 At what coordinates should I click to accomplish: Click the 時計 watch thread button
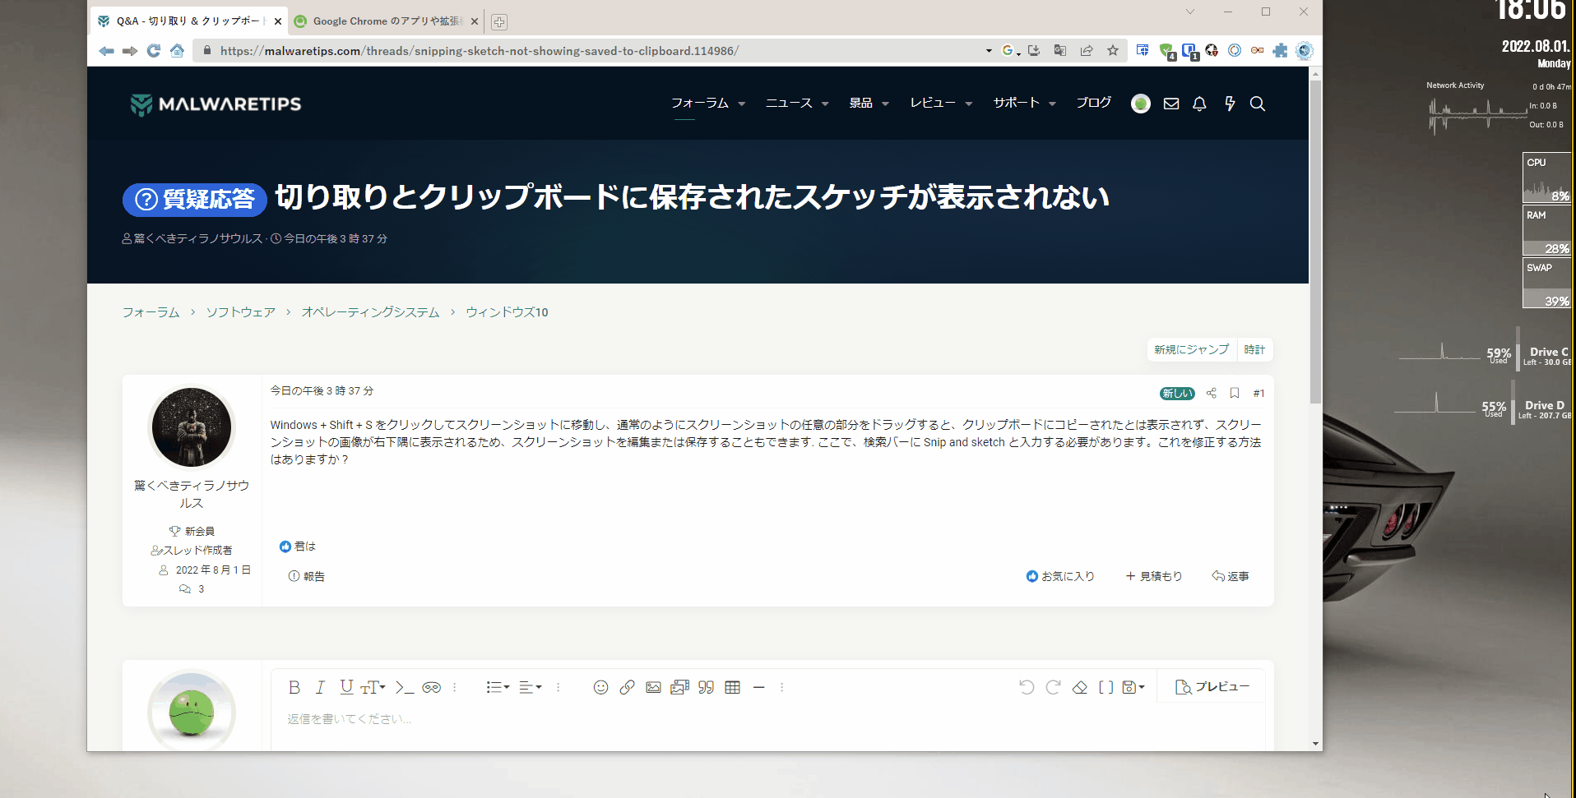coord(1254,350)
